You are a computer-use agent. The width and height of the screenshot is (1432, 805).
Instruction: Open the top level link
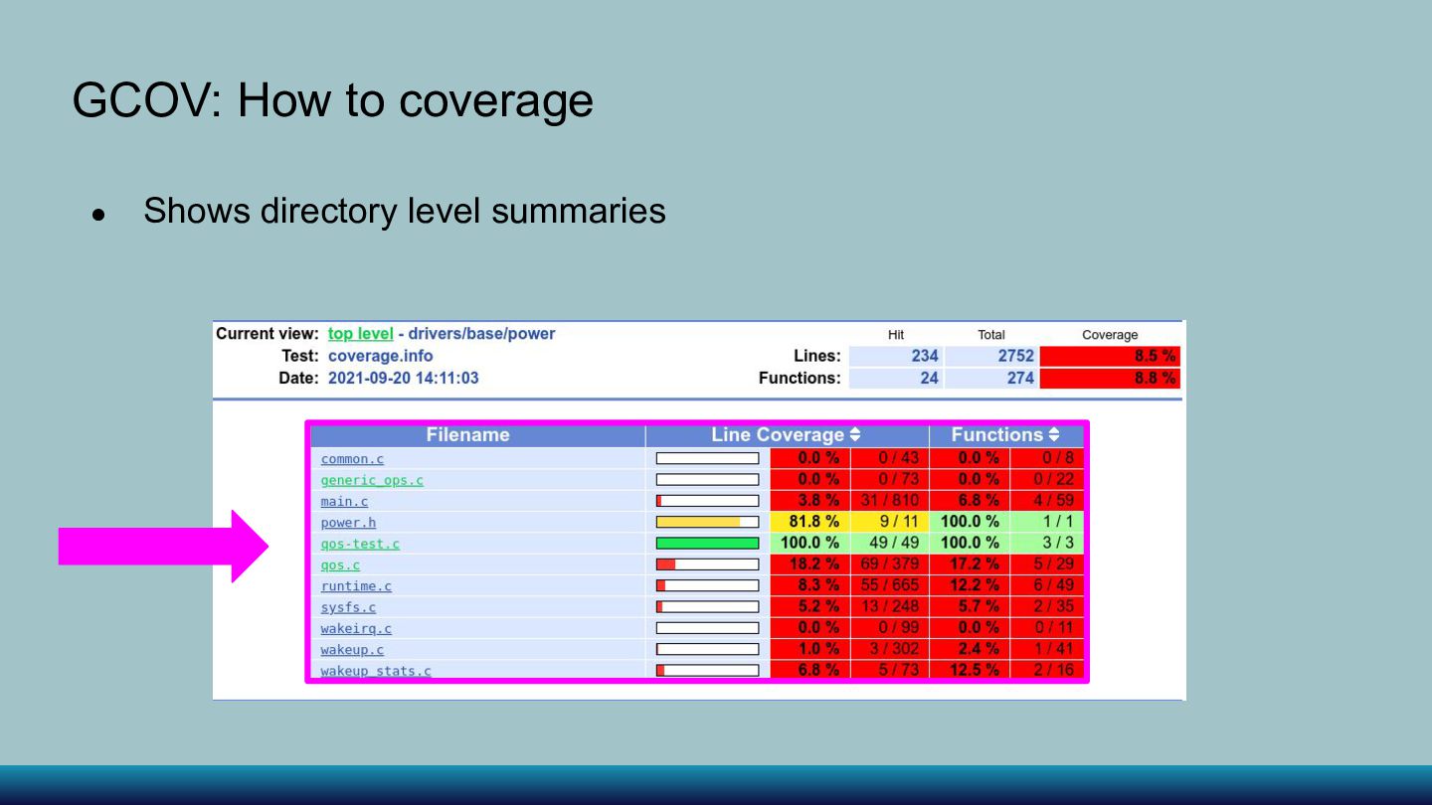tap(361, 334)
